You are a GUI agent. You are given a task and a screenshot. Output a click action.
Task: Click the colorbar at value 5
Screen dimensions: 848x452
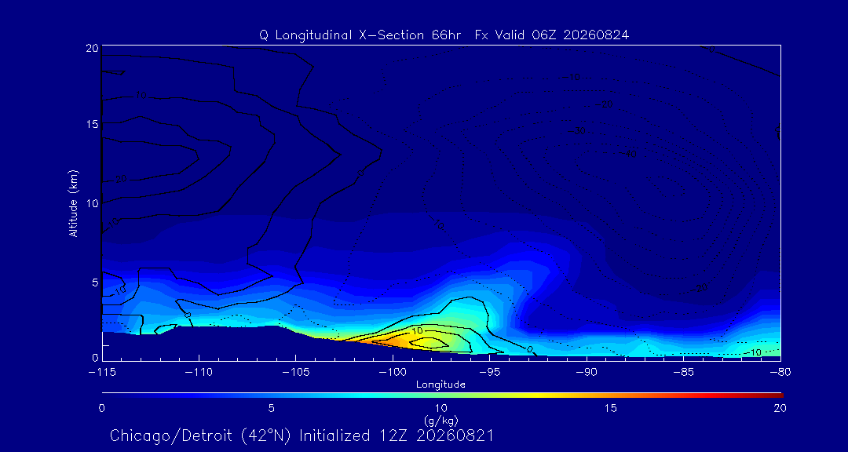(x=272, y=395)
